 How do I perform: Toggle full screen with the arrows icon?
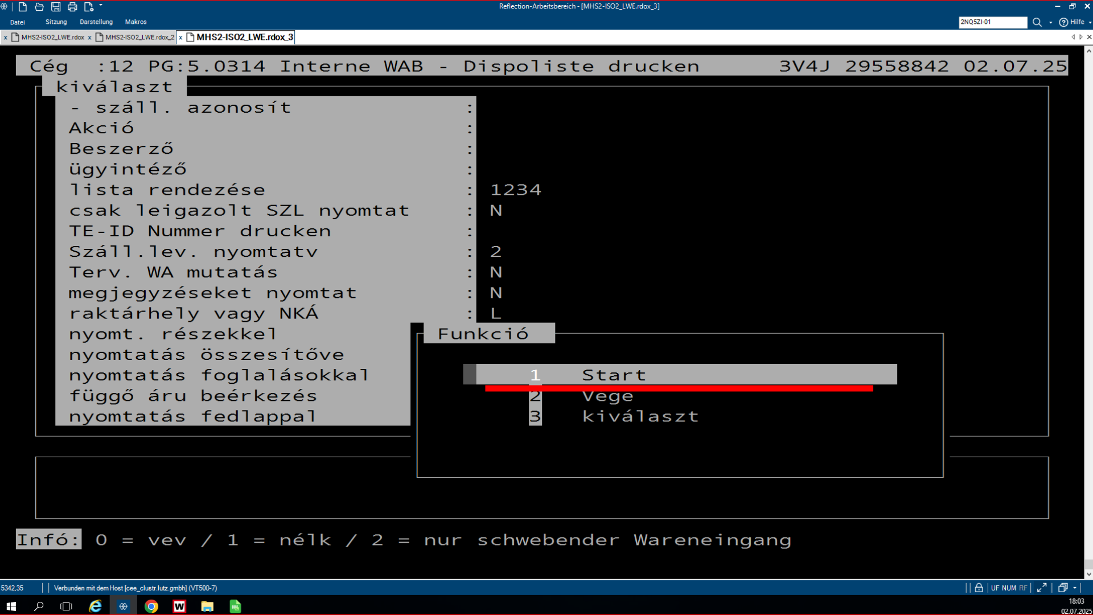(x=1042, y=588)
